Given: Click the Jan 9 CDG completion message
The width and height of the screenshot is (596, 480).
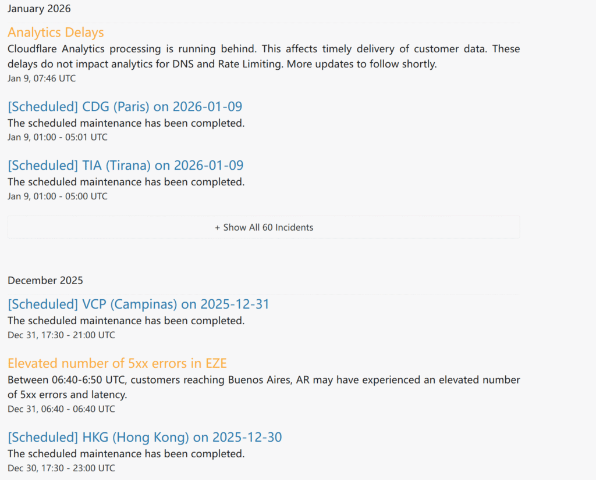Looking at the screenshot, I should coord(126,123).
